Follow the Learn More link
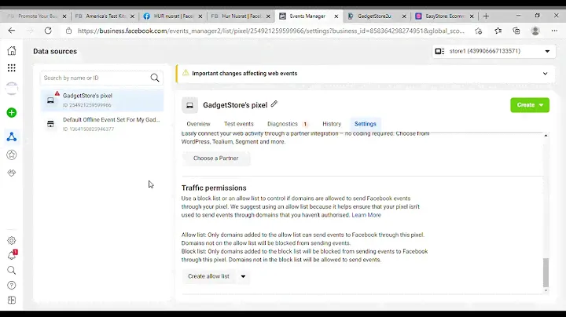 366,215
